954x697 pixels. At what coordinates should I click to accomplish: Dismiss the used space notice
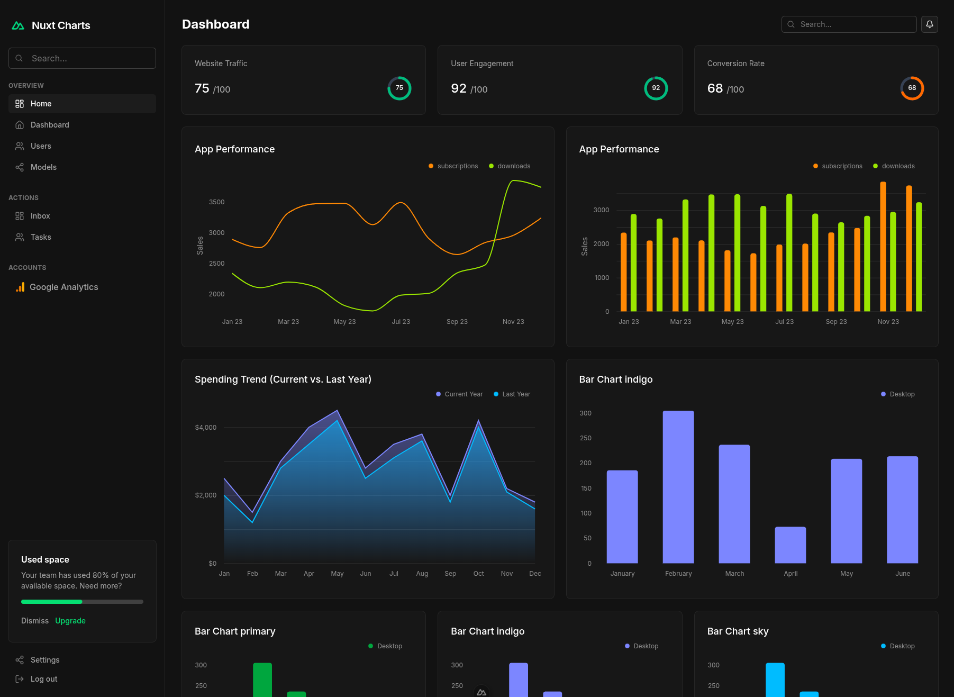pos(35,621)
